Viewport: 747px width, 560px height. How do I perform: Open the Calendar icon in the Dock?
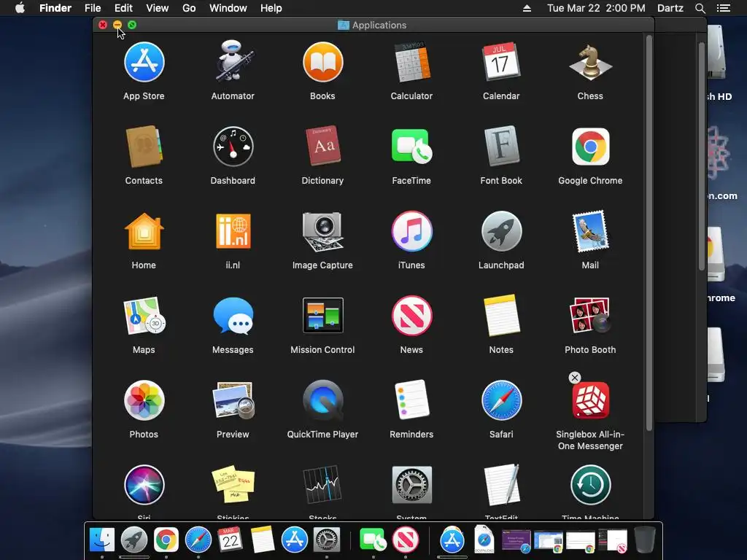(230, 540)
